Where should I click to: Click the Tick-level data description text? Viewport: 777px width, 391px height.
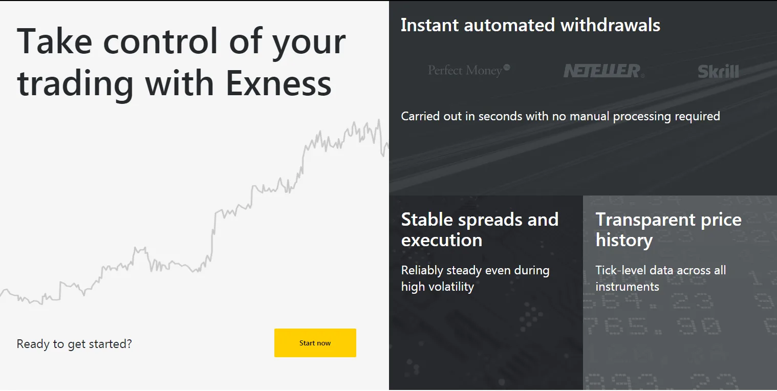coord(660,278)
